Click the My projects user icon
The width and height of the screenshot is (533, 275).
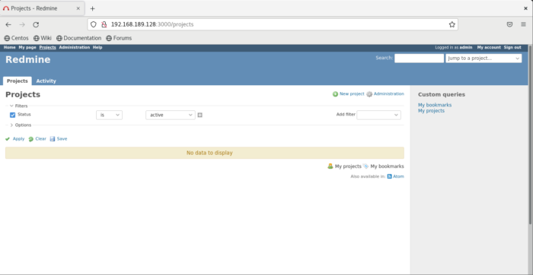(x=330, y=166)
